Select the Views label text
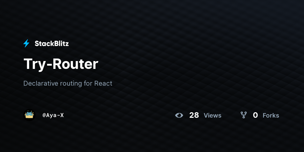The height and width of the screenshot is (152, 304). click(x=213, y=116)
